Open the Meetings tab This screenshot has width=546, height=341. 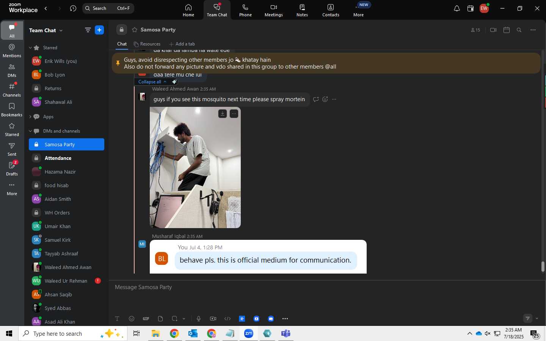coord(274,10)
